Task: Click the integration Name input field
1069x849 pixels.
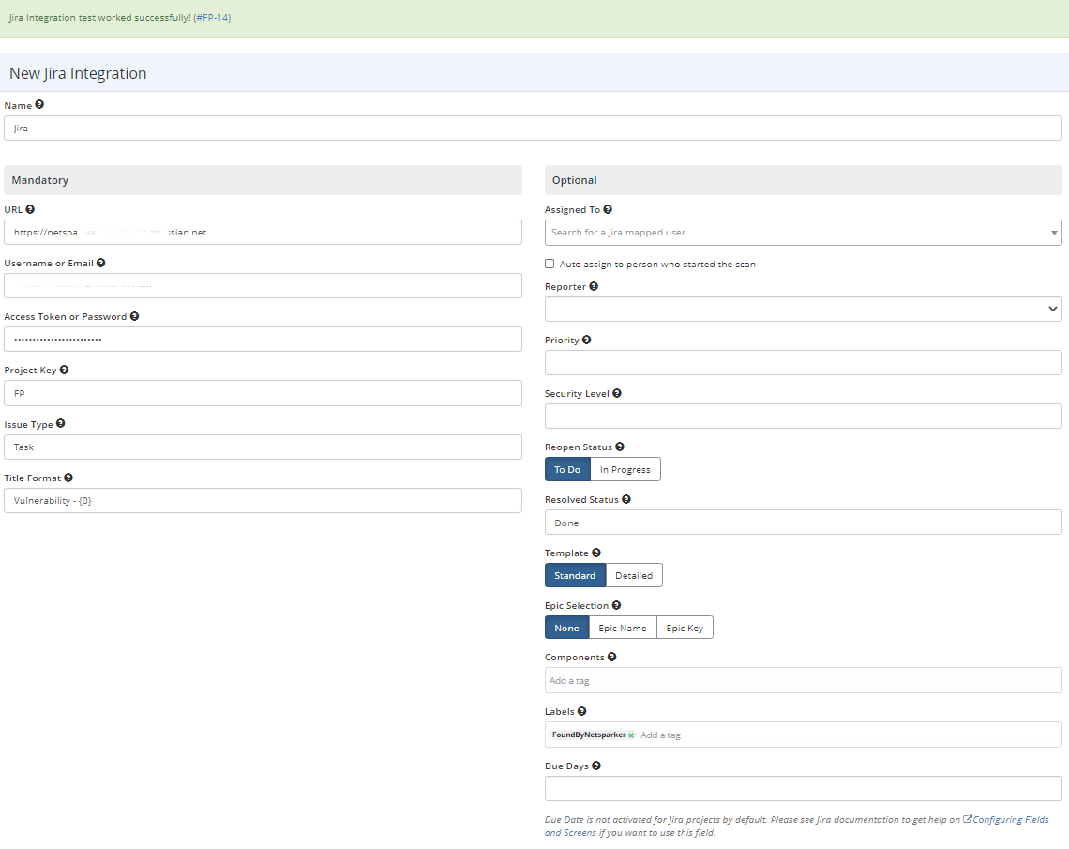Action: point(533,129)
